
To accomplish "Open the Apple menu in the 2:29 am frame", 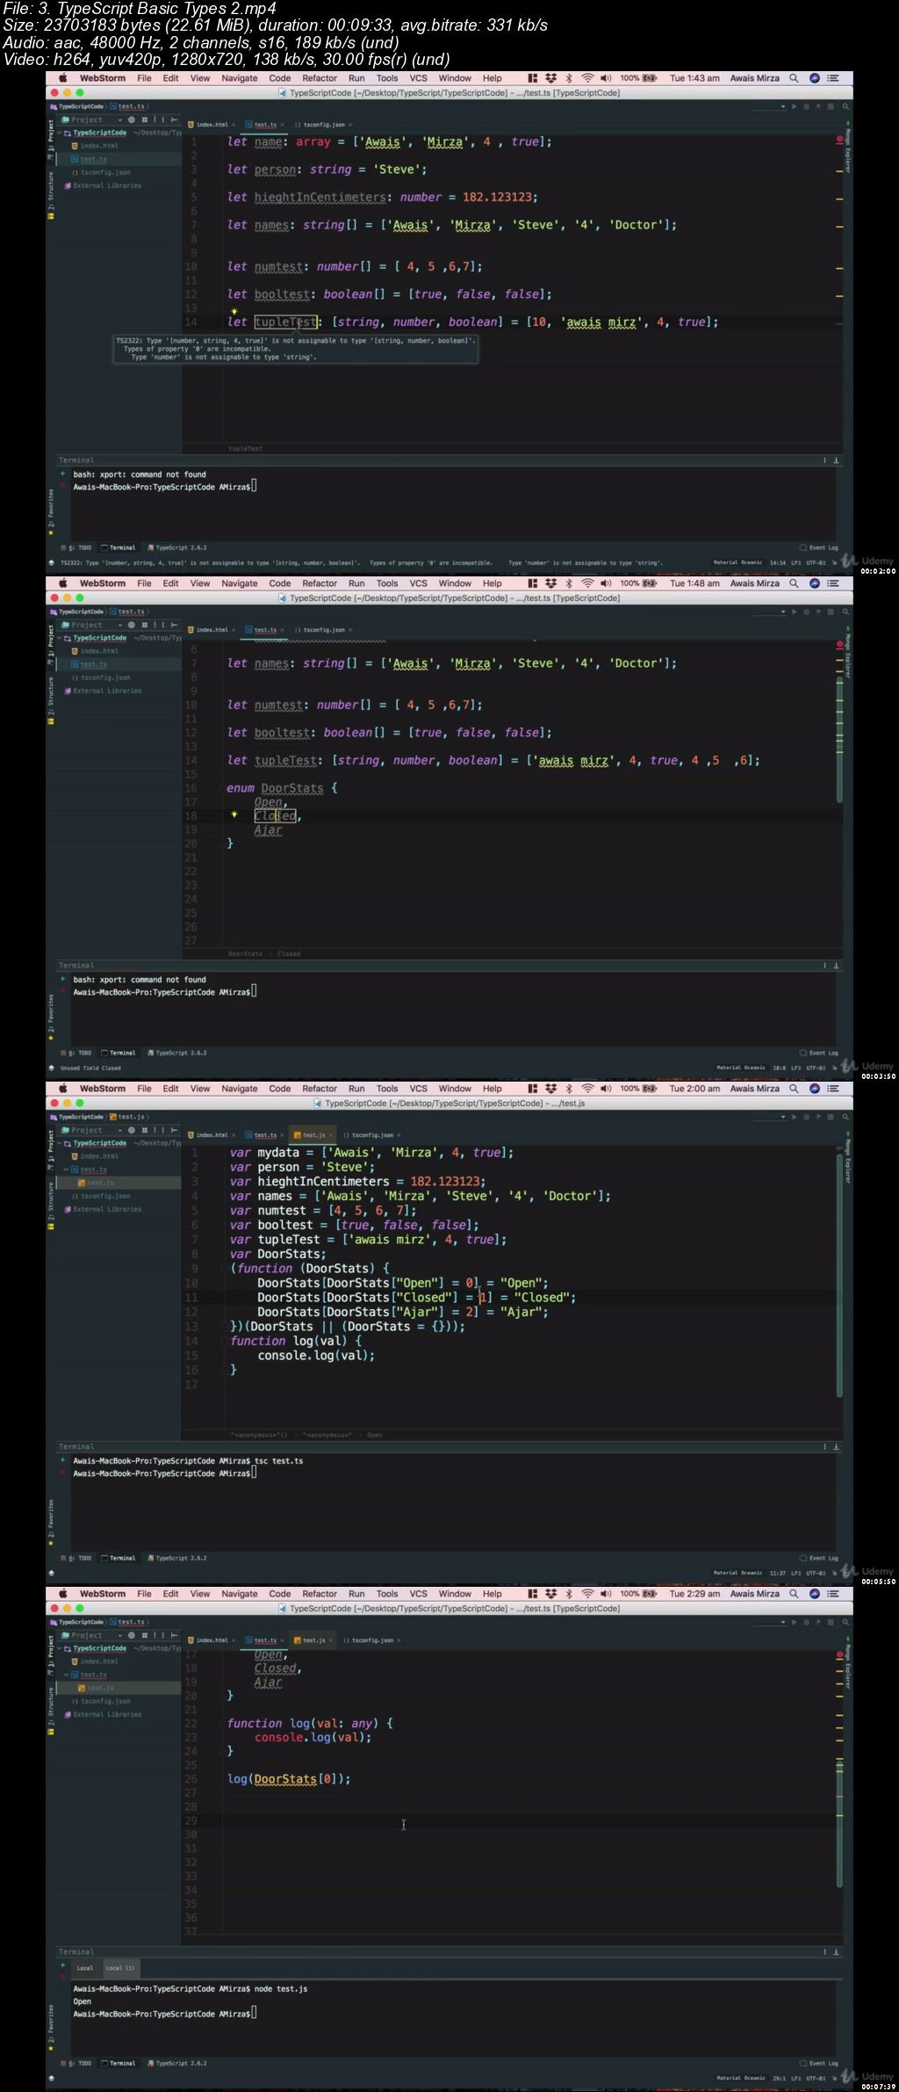I will tap(63, 1594).
